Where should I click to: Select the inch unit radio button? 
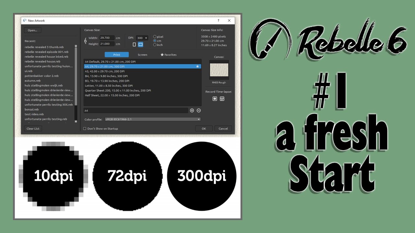point(155,45)
